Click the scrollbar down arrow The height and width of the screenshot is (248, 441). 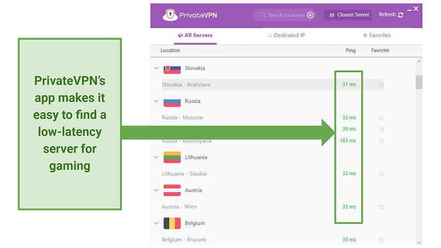tap(419, 243)
